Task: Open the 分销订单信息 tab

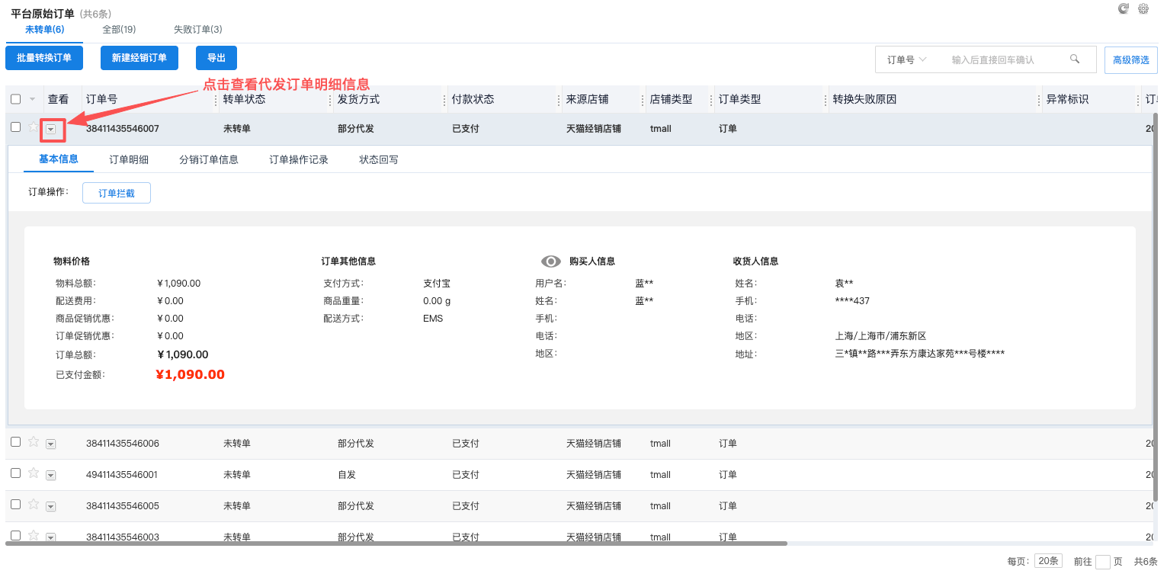Action: (209, 159)
